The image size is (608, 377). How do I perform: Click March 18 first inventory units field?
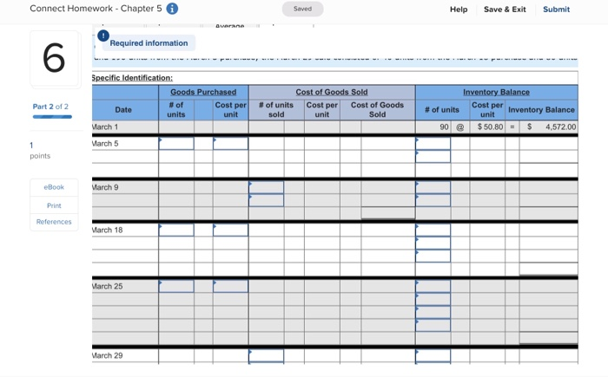tap(433, 230)
